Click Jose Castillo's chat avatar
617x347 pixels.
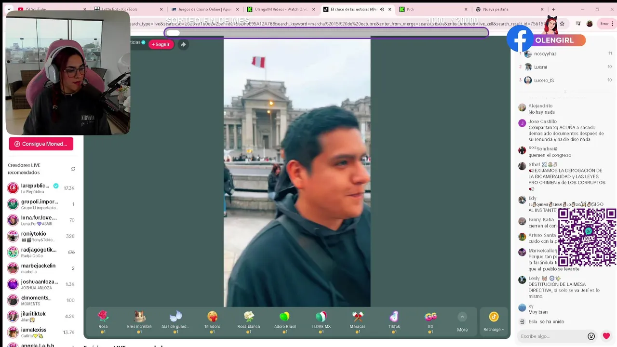(x=522, y=123)
